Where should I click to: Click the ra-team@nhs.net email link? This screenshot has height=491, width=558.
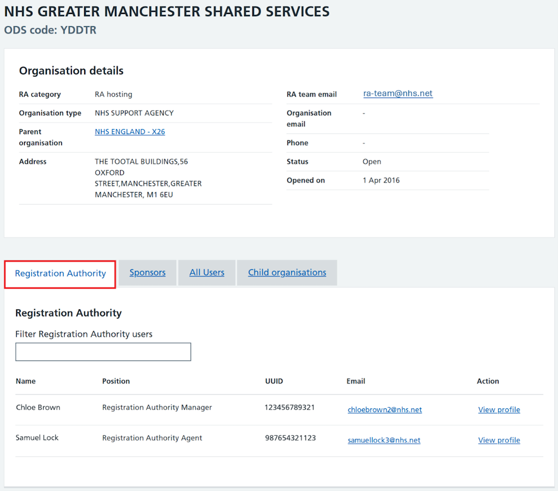[x=398, y=93]
